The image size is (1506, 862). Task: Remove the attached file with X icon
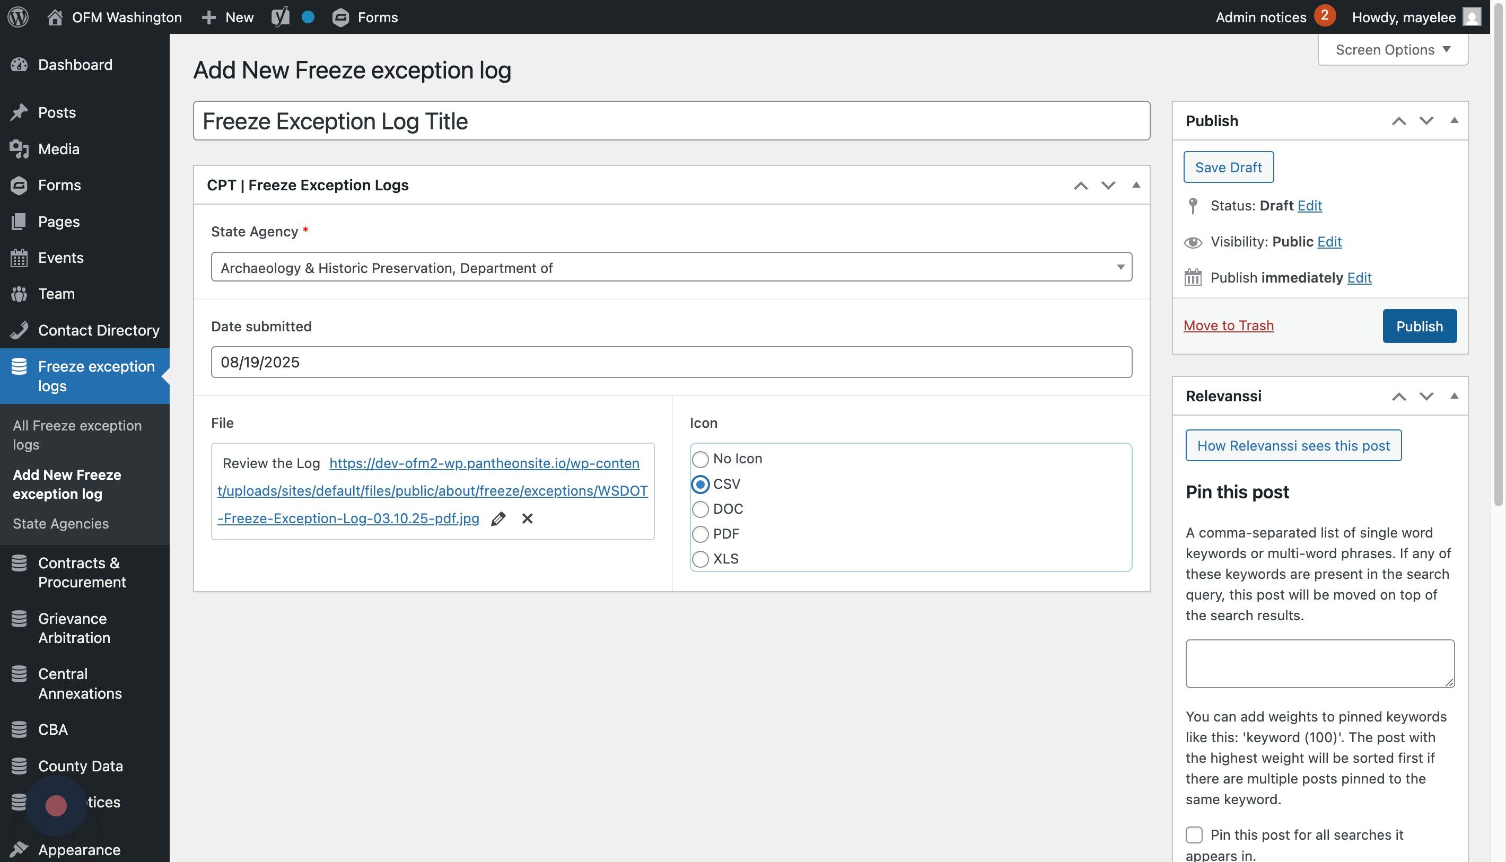coord(527,518)
